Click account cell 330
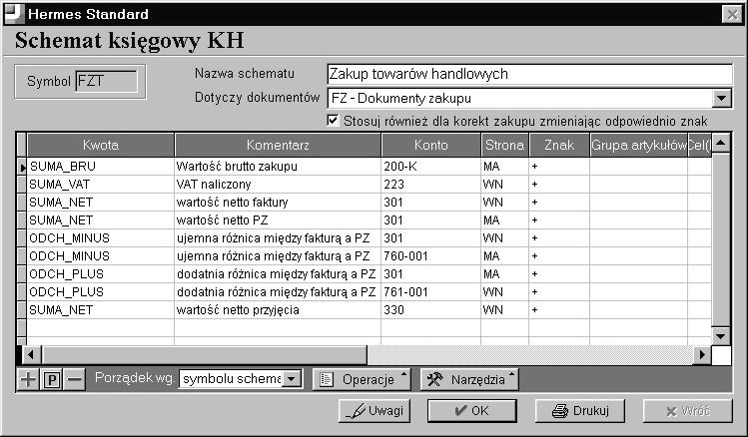The width and height of the screenshot is (748, 437). [x=431, y=309]
